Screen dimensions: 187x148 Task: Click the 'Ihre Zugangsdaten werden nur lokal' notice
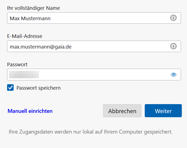coord(91,132)
